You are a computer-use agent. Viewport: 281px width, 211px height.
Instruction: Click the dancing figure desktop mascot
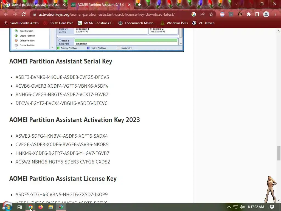pos(271,189)
